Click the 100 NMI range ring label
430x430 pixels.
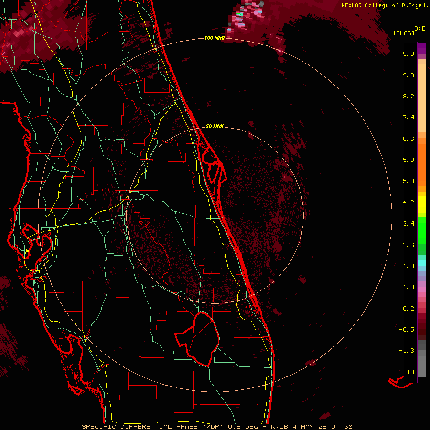[x=215, y=38]
